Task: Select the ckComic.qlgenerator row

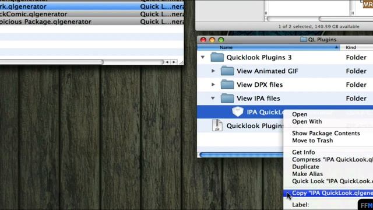Action: 92,14
